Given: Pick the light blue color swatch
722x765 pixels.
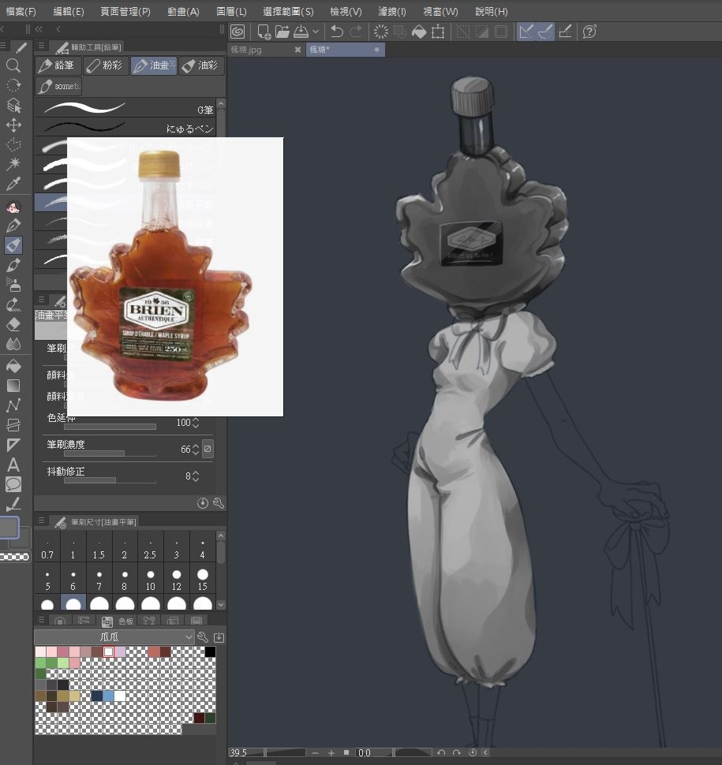Looking at the screenshot, I should point(108,696).
